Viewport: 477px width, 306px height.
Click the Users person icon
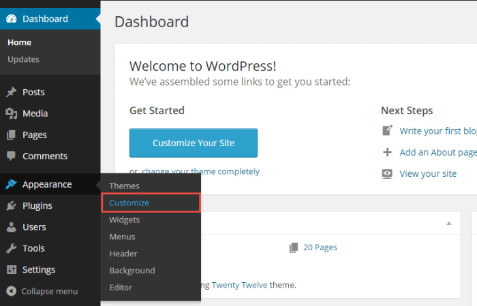coord(12,227)
